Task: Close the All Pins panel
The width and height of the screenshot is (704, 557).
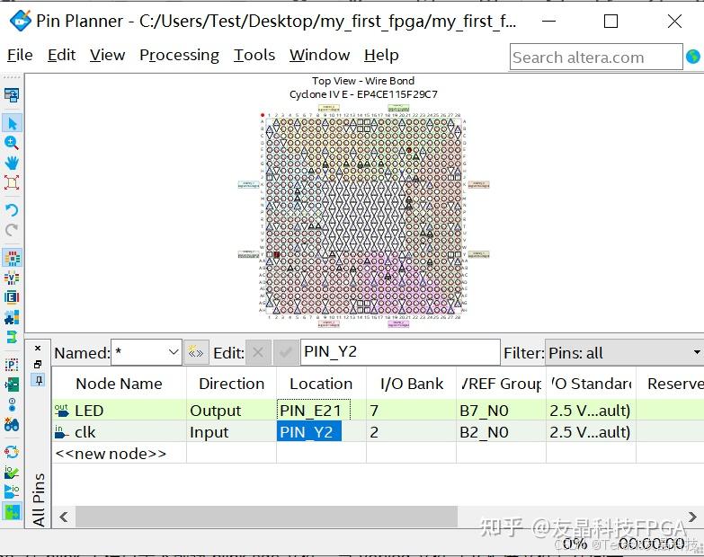Action: 38,348
